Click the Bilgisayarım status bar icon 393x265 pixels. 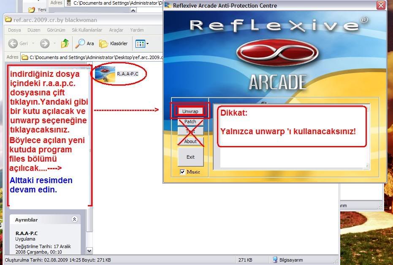coord(275,260)
